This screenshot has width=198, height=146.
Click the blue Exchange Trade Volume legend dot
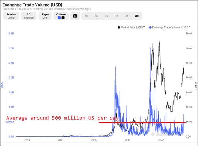(x=150, y=27)
